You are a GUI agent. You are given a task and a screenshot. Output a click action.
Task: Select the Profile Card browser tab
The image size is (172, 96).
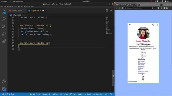[x=125, y=5]
